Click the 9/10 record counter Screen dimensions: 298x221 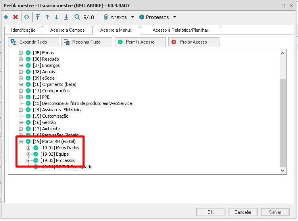pyautogui.click(x=89, y=17)
